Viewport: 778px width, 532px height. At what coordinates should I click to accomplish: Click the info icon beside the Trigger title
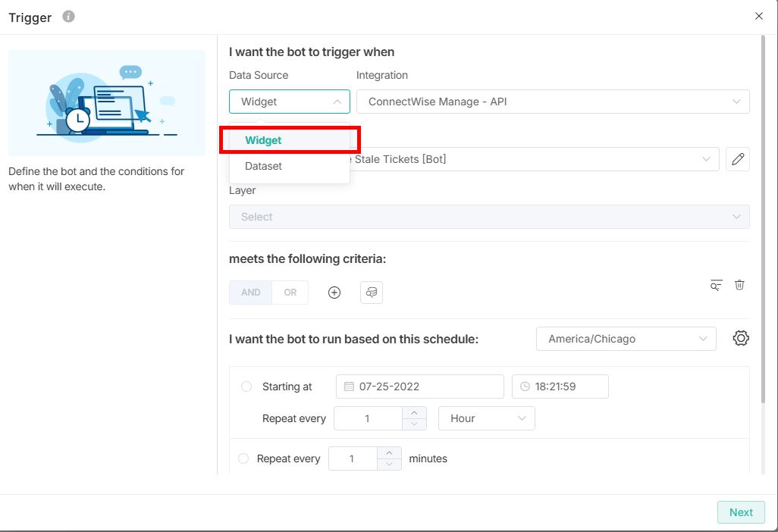point(68,17)
